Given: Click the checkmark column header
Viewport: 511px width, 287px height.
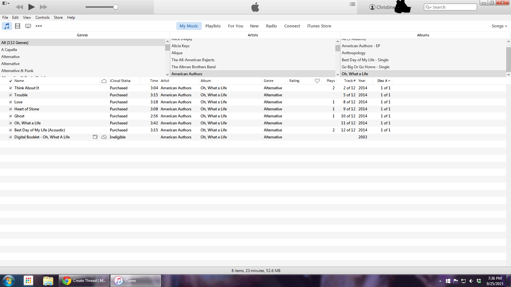Looking at the screenshot, I should point(11,81).
